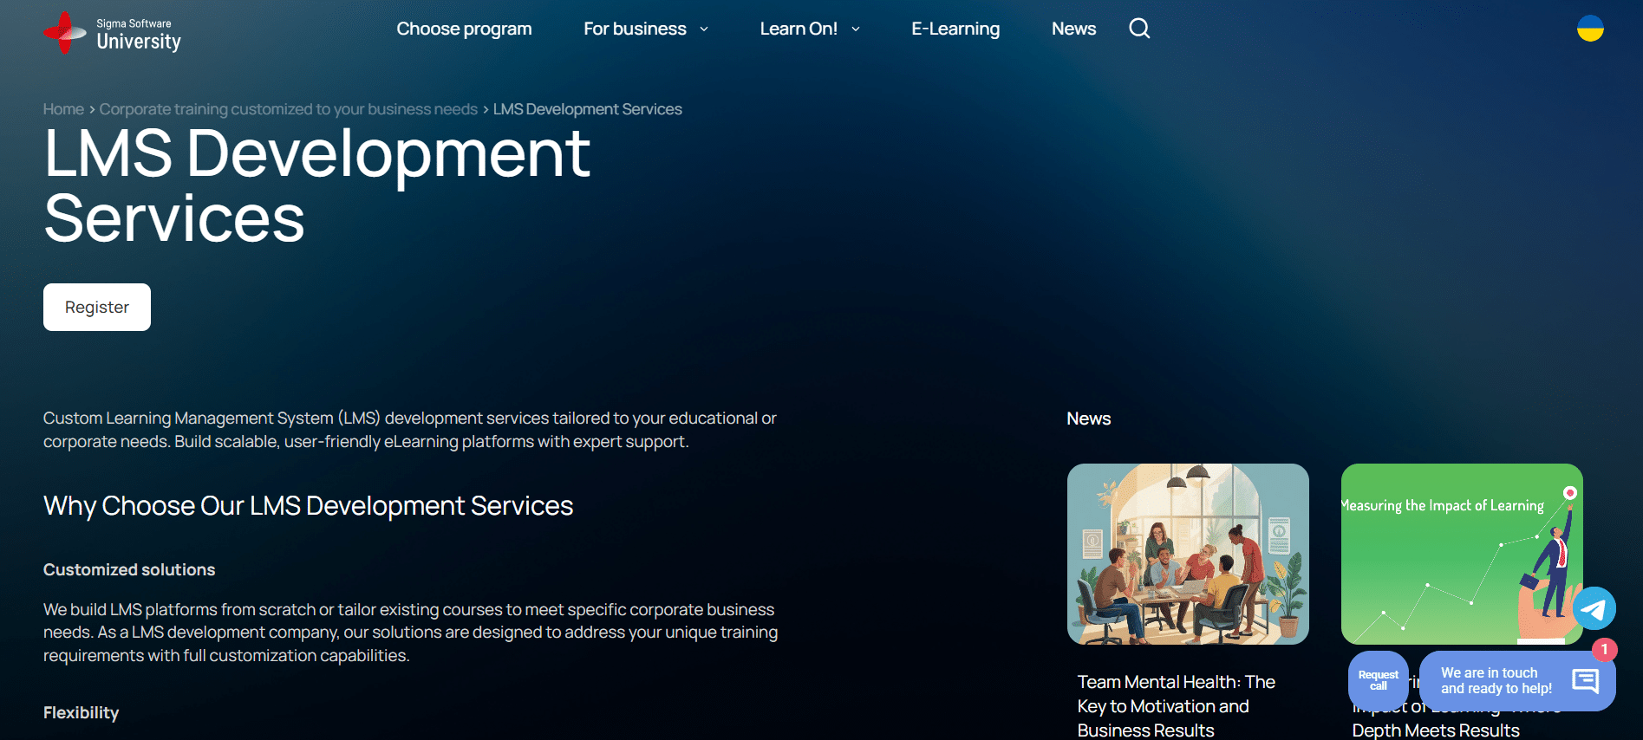1643x740 pixels.
Task: Open the search magnifier icon
Action: (1139, 29)
